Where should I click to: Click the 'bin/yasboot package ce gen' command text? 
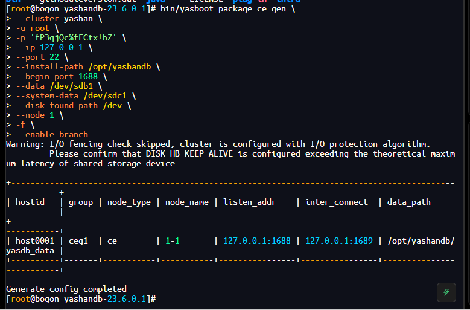click(x=223, y=9)
